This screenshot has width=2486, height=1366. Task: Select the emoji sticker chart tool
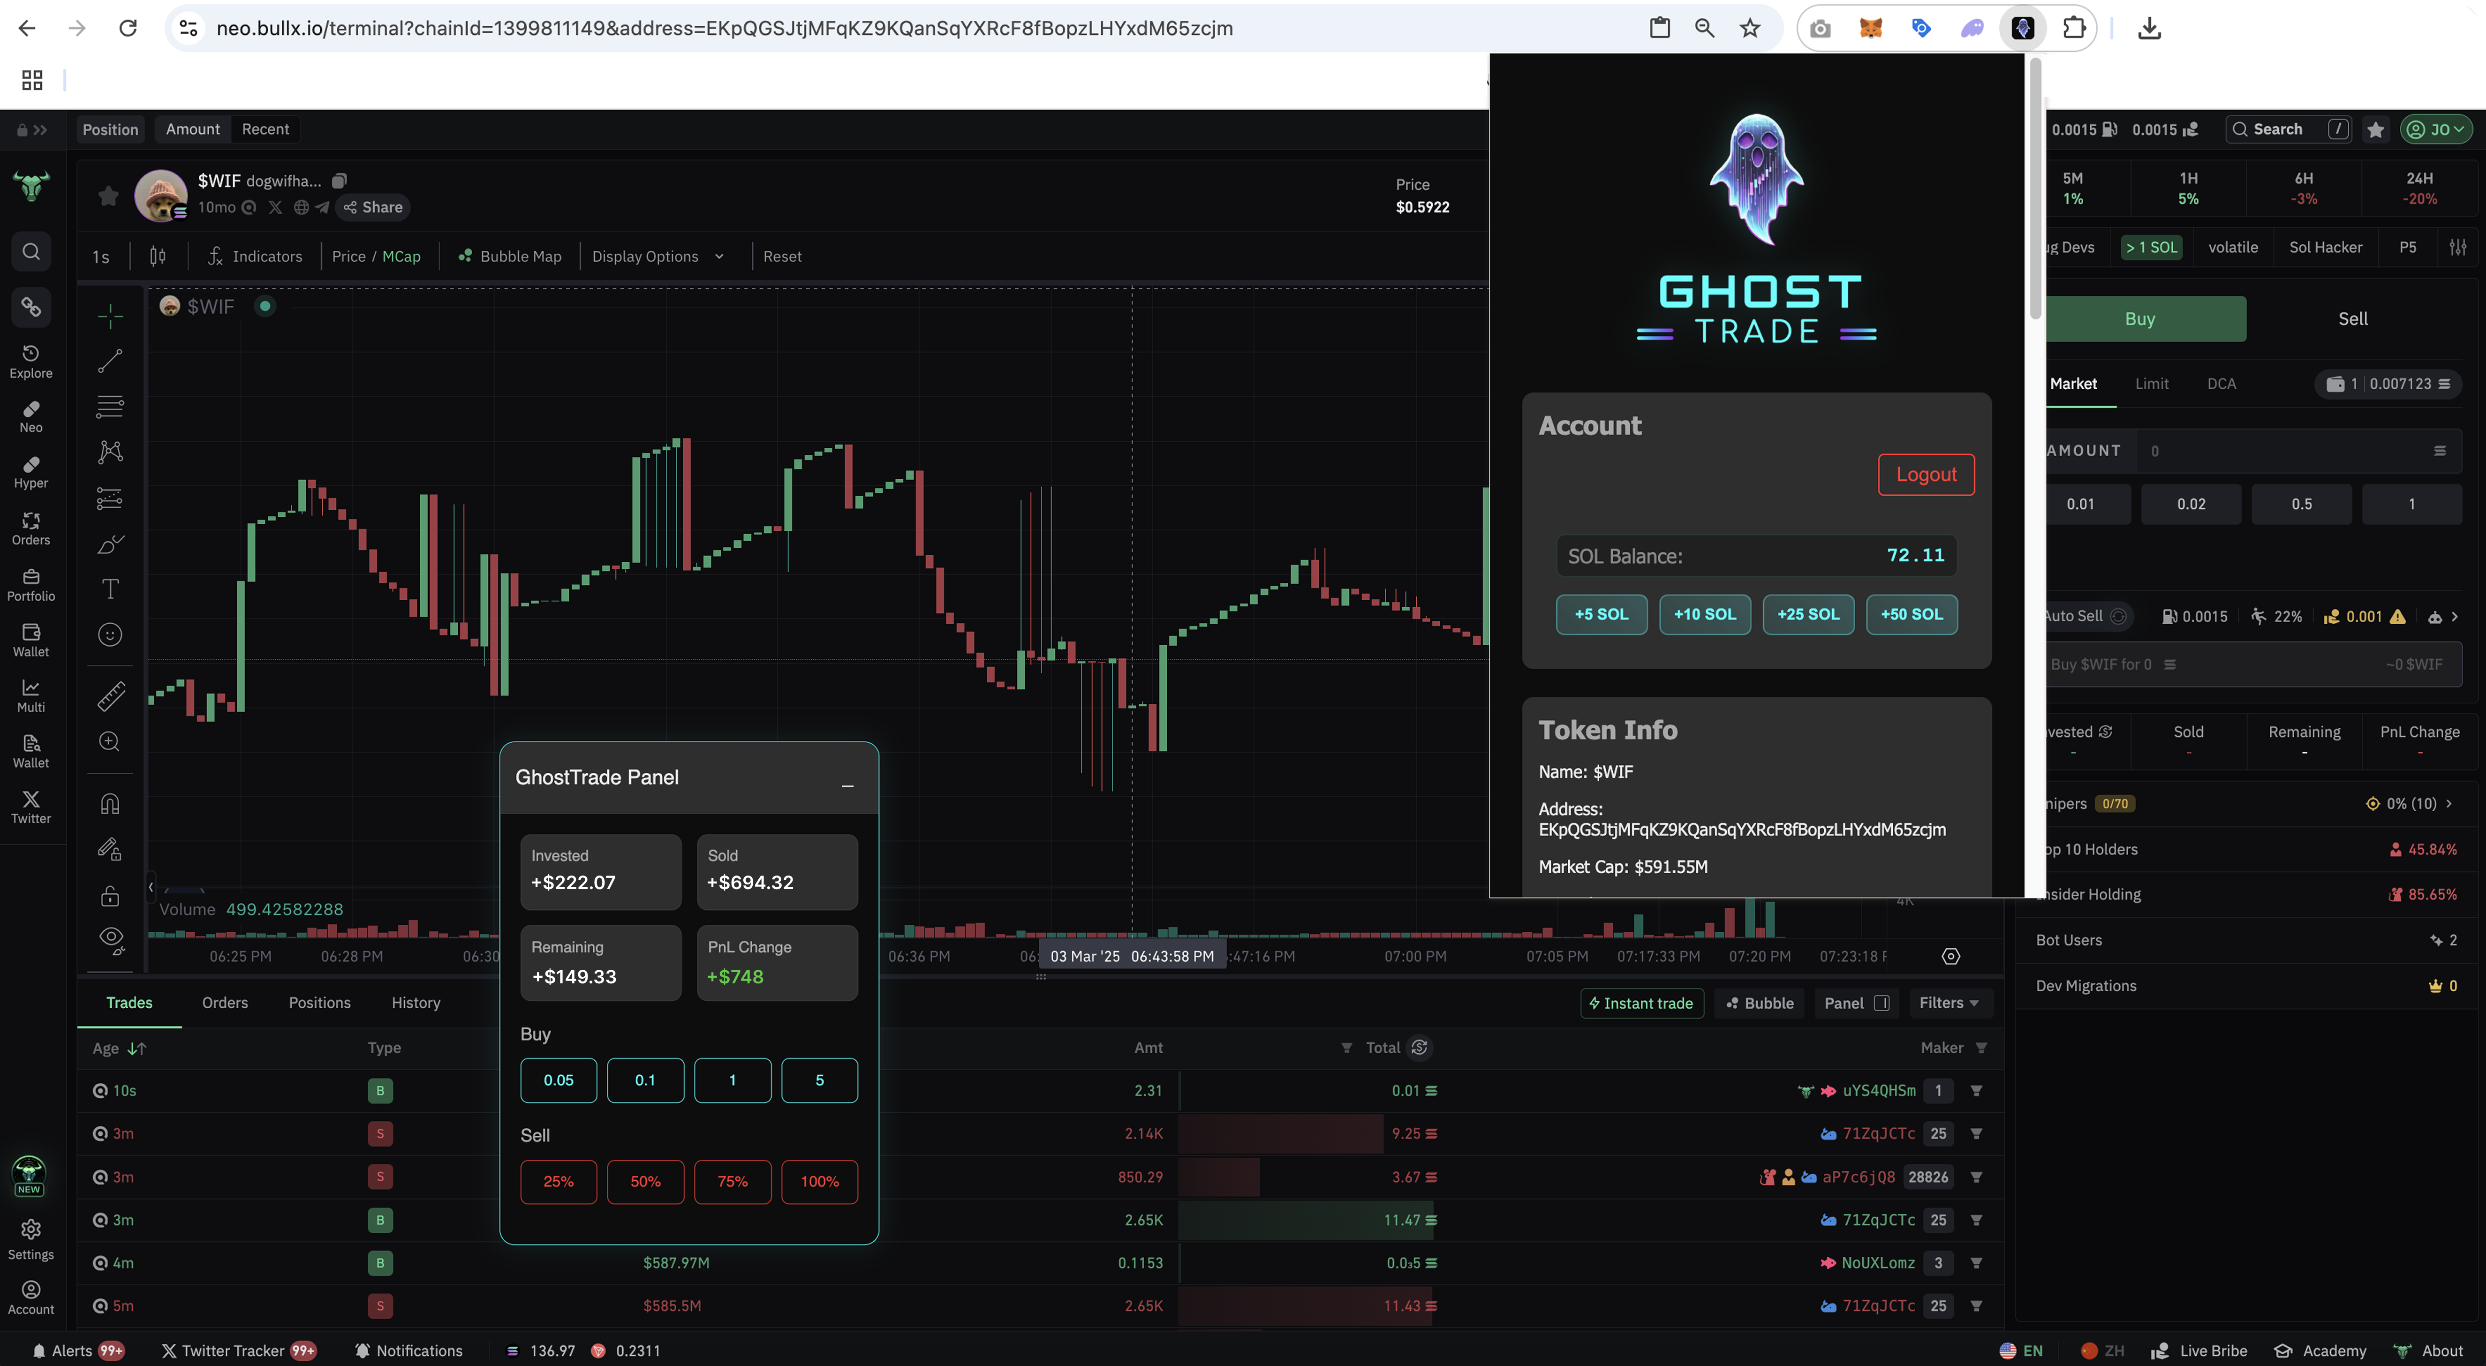coord(110,635)
